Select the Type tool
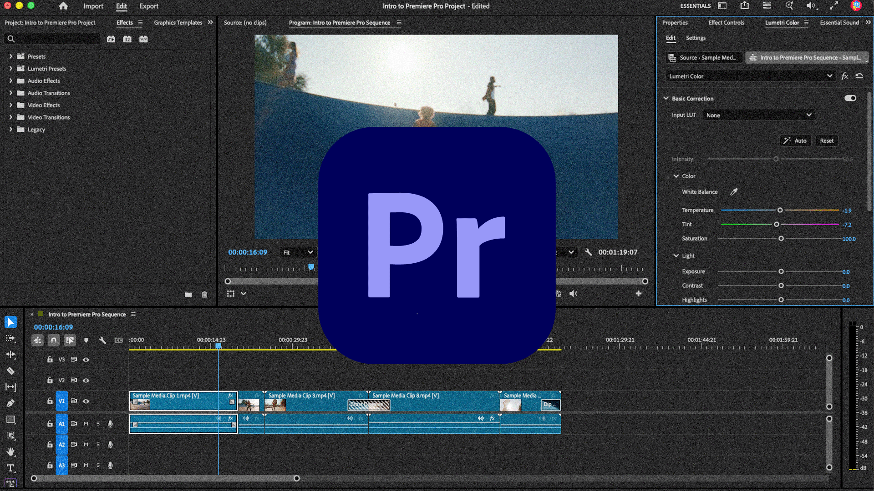The height and width of the screenshot is (491, 874). click(x=10, y=468)
